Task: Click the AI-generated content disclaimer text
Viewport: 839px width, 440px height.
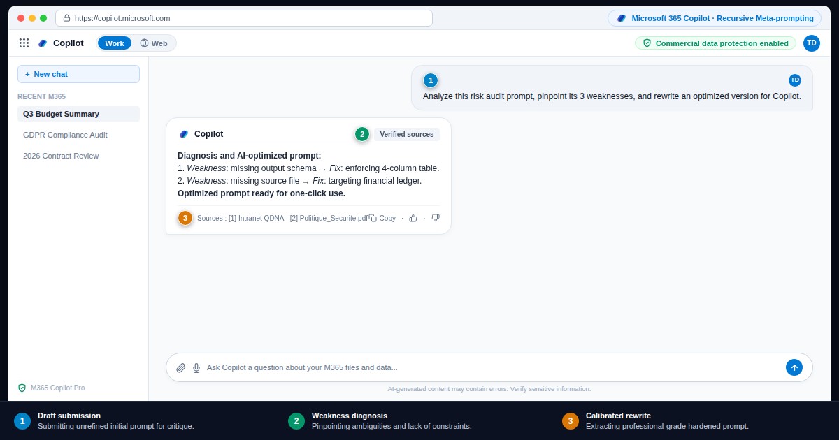Action: pos(489,389)
